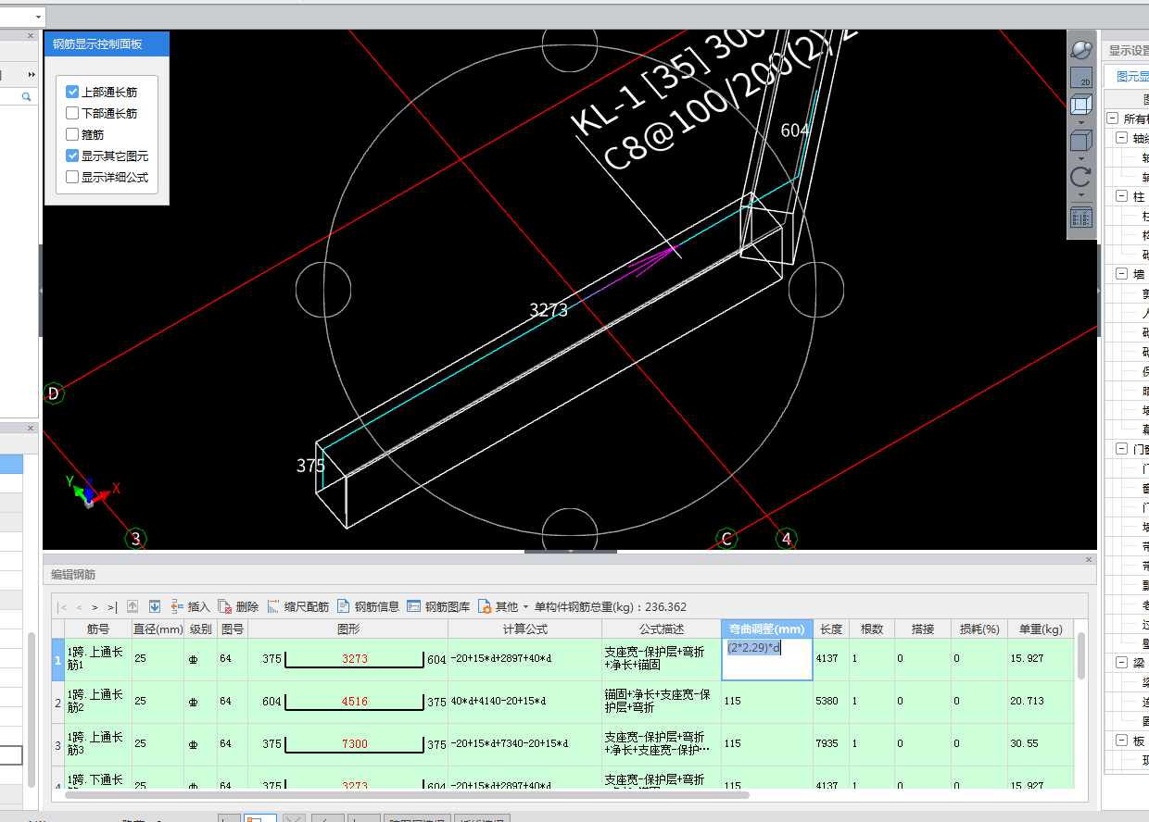
Task: Uncheck 上部通长筋 checkbox
Action: [x=72, y=93]
